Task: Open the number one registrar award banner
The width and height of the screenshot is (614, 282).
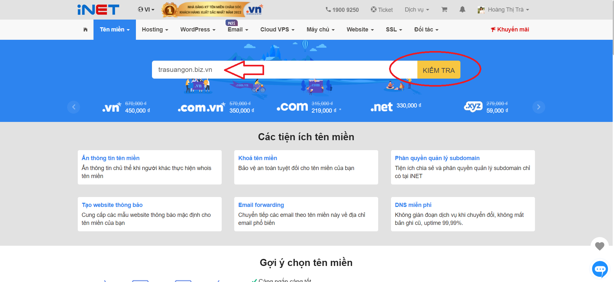Action: (x=212, y=10)
